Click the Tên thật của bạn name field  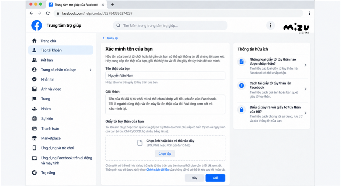(165, 76)
